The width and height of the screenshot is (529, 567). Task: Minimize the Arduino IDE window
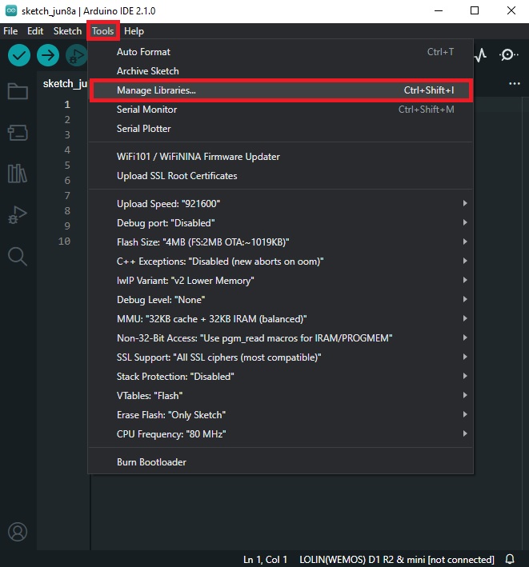(439, 11)
